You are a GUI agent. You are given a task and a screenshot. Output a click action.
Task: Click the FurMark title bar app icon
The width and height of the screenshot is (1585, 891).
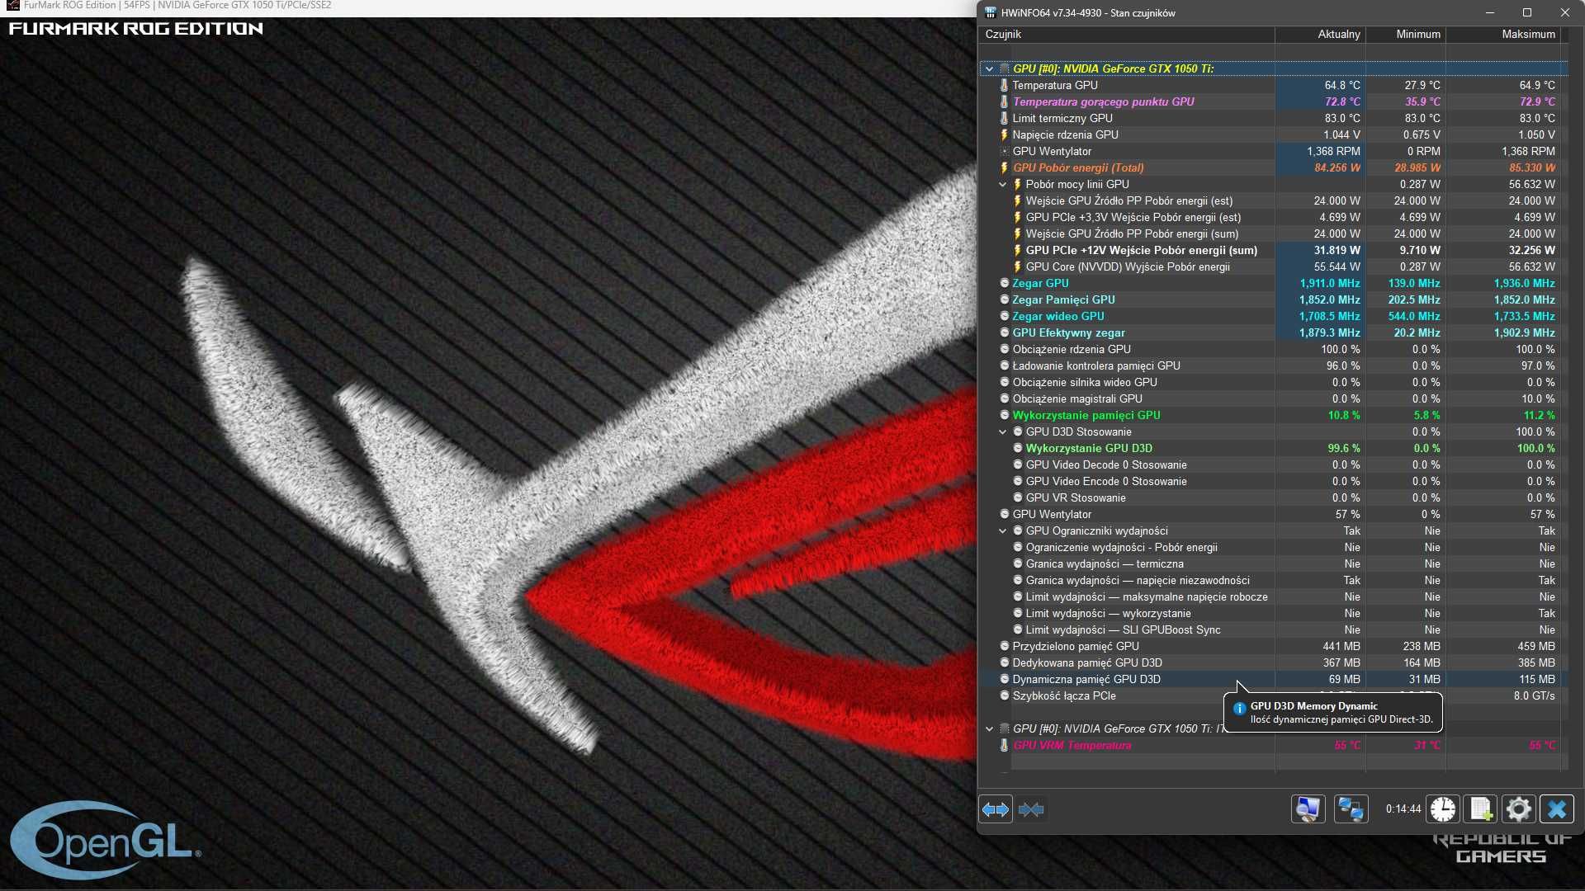tap(12, 5)
